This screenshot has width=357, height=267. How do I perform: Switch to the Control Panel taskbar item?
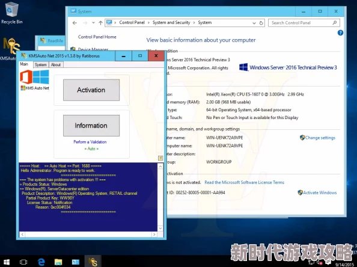tap(75, 262)
